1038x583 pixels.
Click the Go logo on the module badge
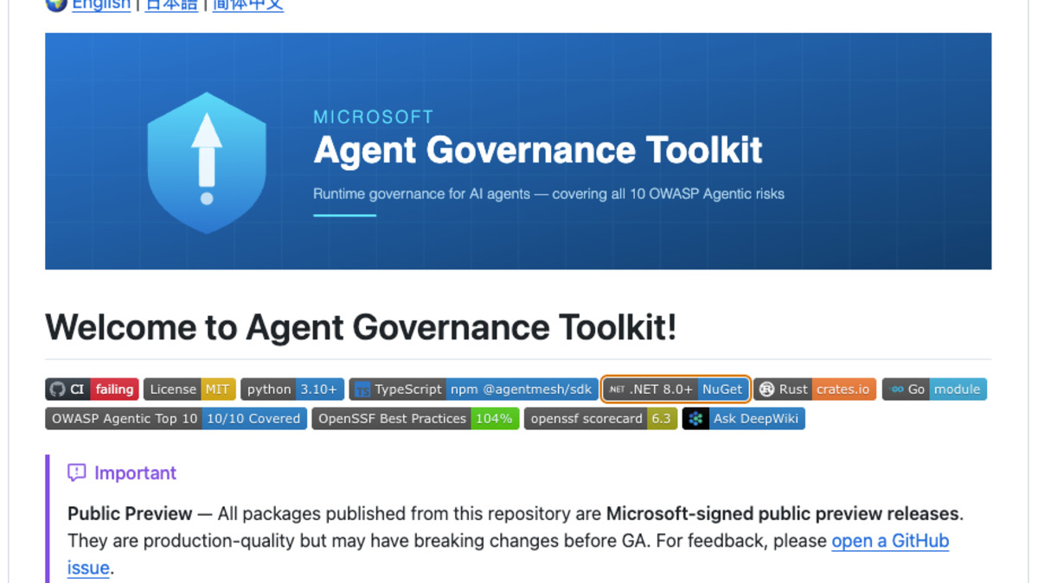pyautogui.click(x=894, y=389)
